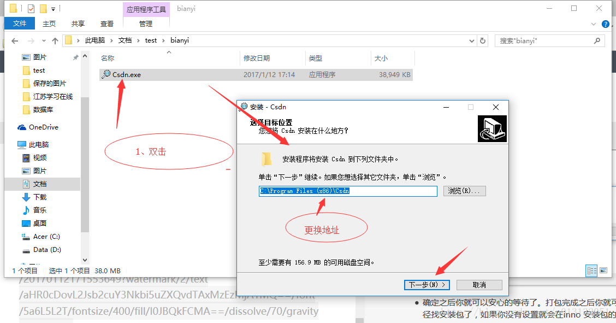
Task: Open 视频 under 此电脑
Action: tap(40, 157)
